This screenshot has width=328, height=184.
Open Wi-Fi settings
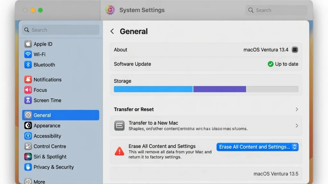click(61, 54)
